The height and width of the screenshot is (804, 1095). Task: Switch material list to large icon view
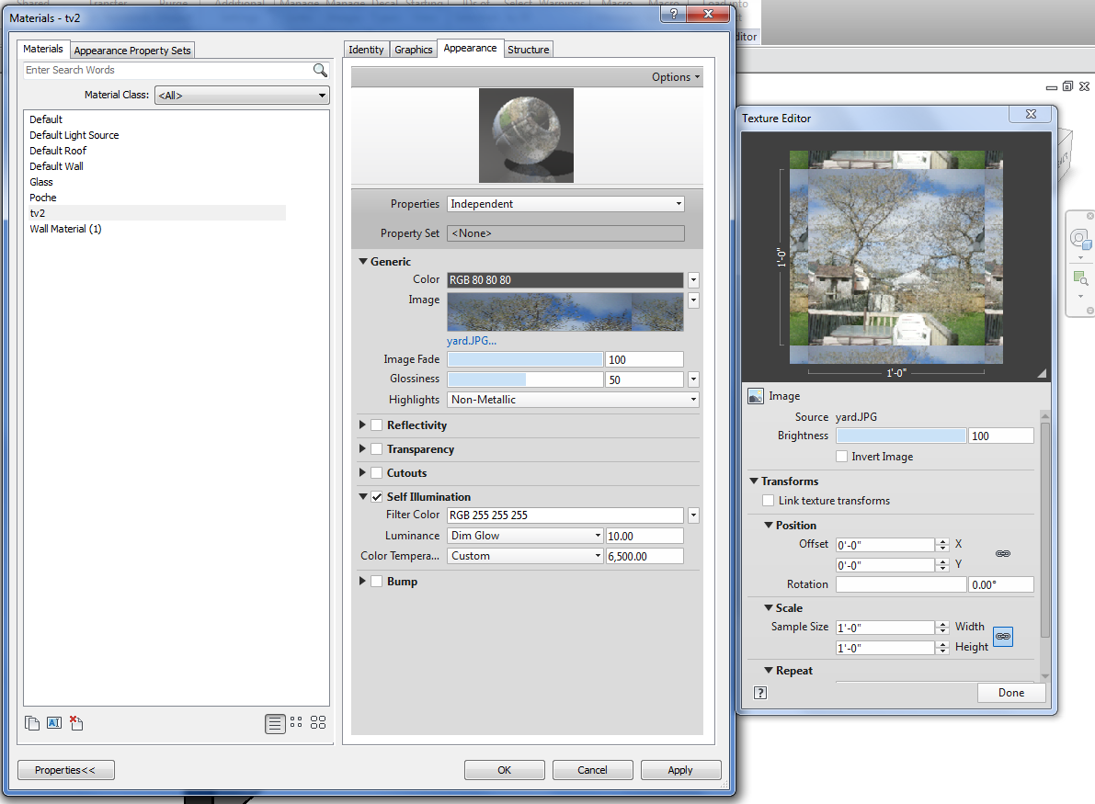(x=318, y=723)
